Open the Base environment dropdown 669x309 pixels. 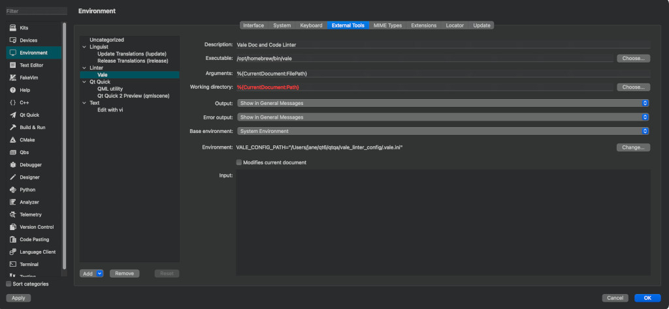(x=442, y=131)
